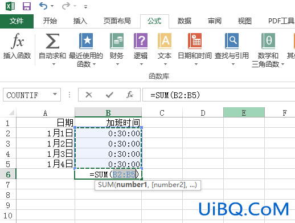Select row 1 header

8,123
